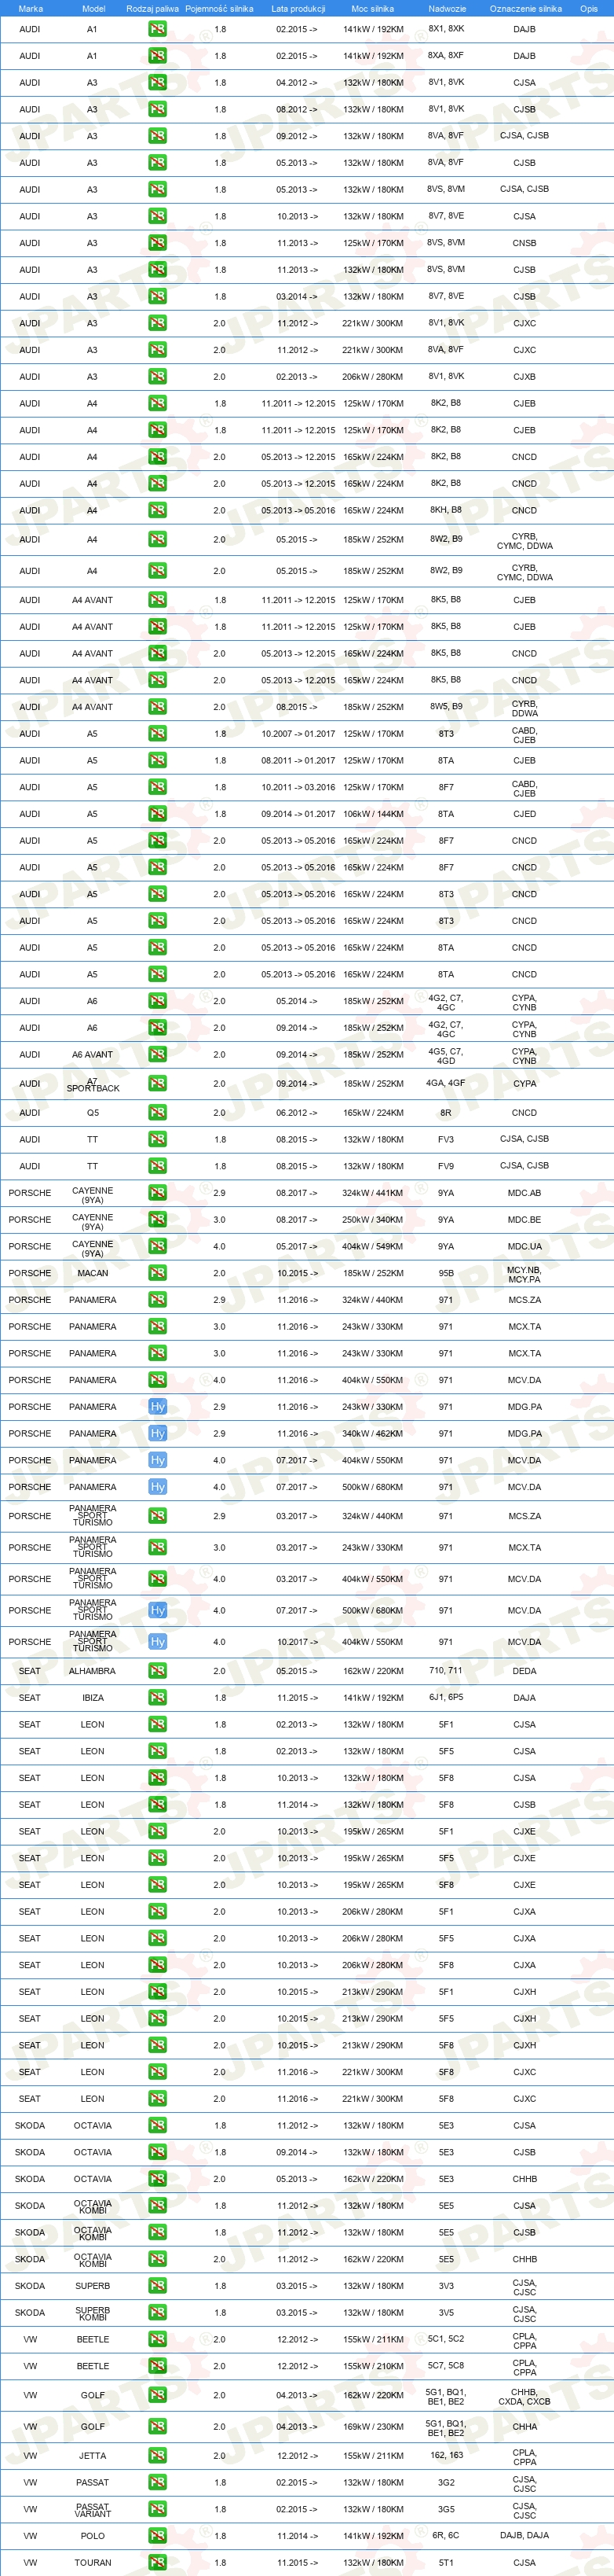Click fuel icon in PASSAT VARIANT row
The height and width of the screenshot is (2576, 614).
coord(158,2509)
